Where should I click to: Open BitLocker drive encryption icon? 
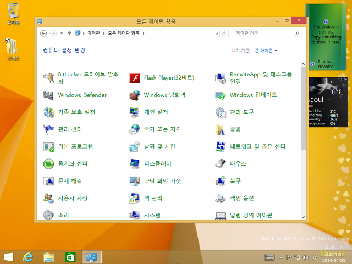(49, 78)
